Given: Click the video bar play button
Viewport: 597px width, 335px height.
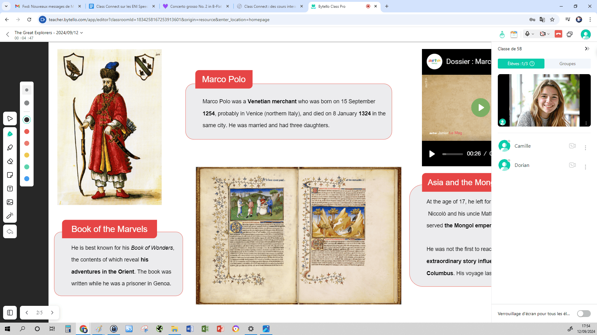Looking at the screenshot, I should [432, 154].
